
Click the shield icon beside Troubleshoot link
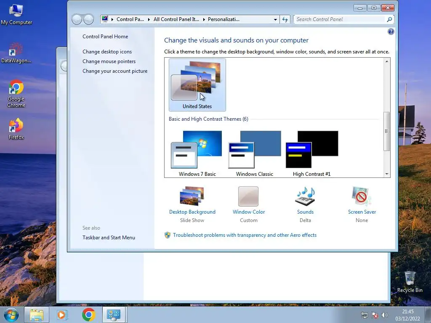click(168, 235)
